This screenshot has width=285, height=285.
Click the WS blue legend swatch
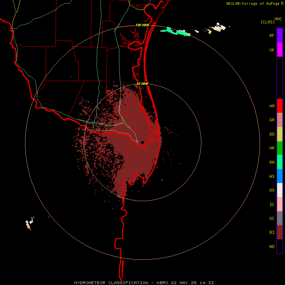click(x=280, y=176)
